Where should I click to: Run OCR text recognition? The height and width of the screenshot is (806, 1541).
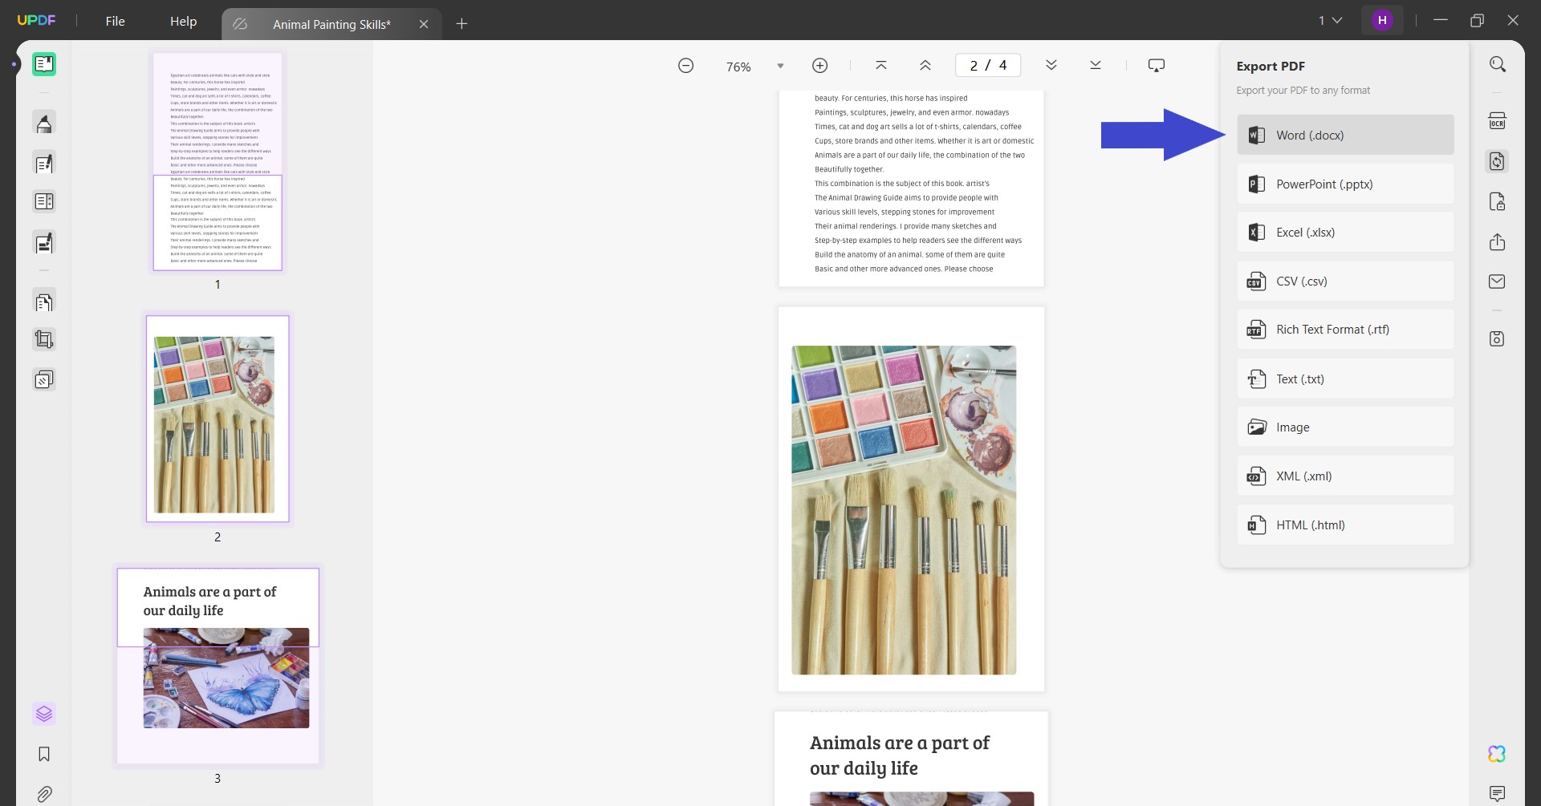pyautogui.click(x=1498, y=121)
